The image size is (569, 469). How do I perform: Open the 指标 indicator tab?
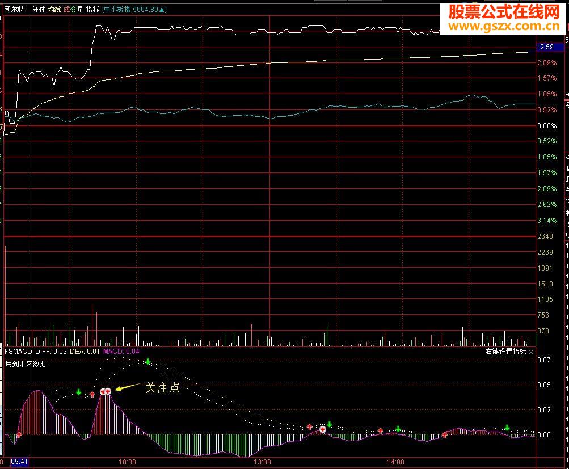[92, 10]
